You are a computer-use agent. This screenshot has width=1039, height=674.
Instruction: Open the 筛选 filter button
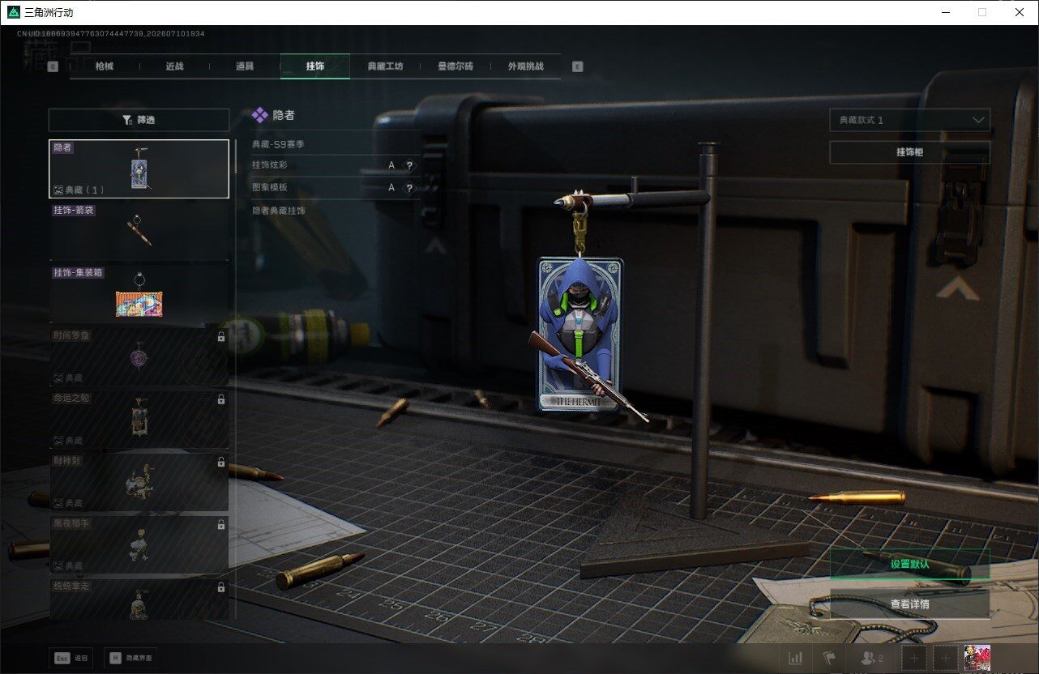139,120
